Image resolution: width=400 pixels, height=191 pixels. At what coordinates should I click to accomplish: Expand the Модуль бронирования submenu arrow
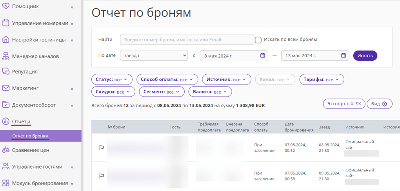72,184
